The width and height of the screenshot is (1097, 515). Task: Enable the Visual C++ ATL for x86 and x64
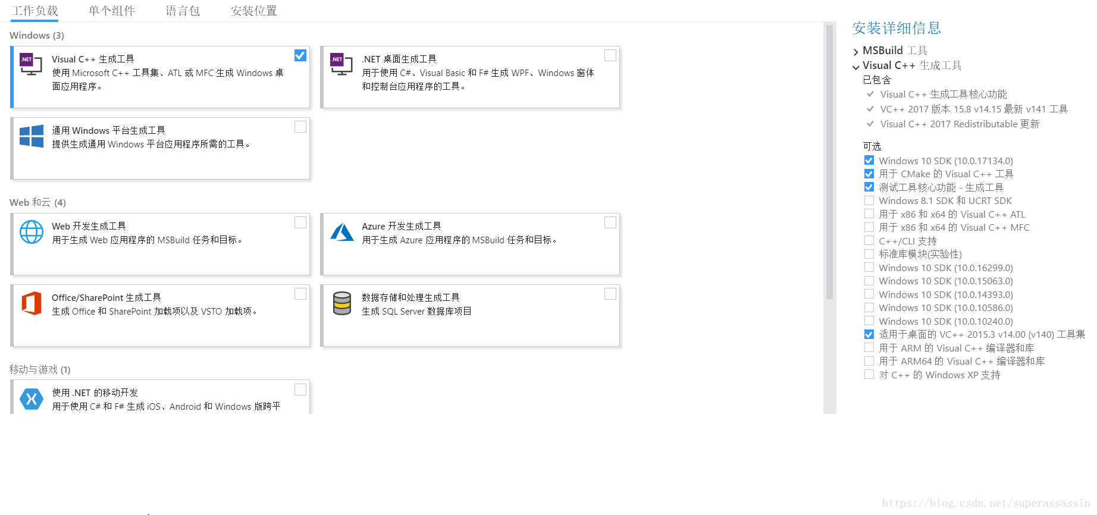coord(869,213)
